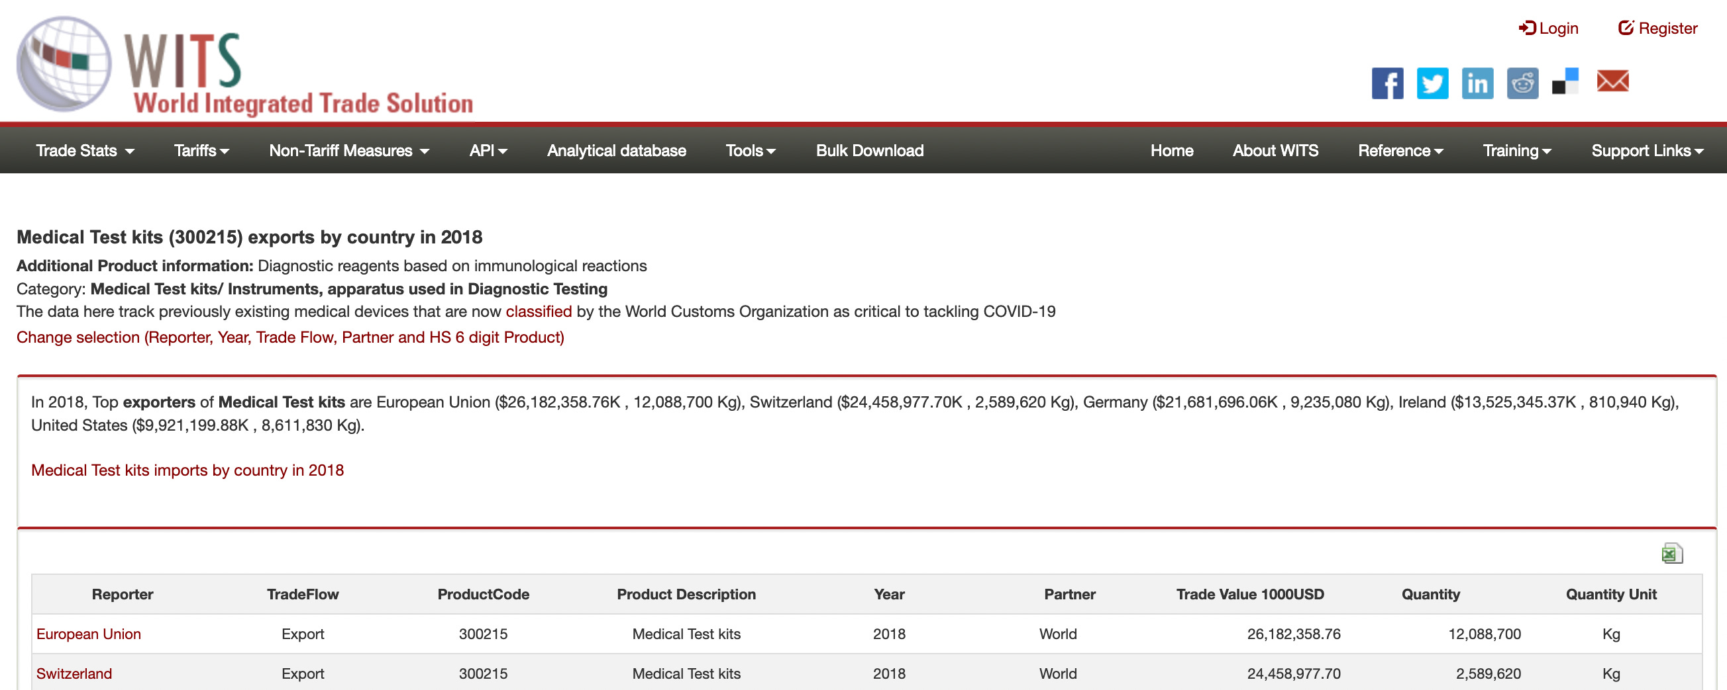The width and height of the screenshot is (1727, 690).
Task: Click the Quantity column header
Action: point(1431,594)
